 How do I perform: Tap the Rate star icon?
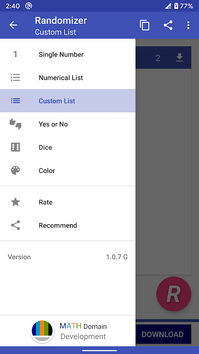coord(15,202)
